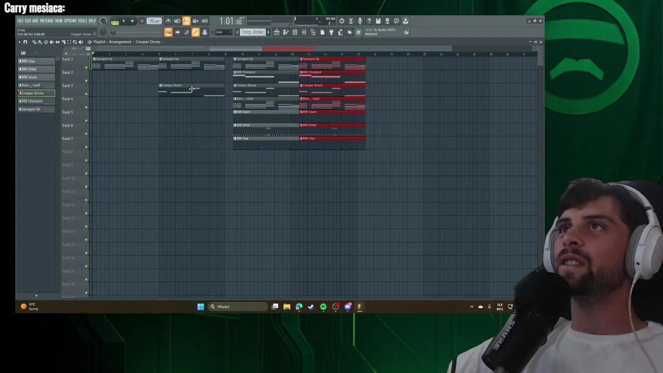Click the help question mark icon

[369, 21]
